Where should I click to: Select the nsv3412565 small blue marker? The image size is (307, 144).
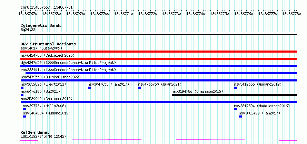click(x=236, y=88)
